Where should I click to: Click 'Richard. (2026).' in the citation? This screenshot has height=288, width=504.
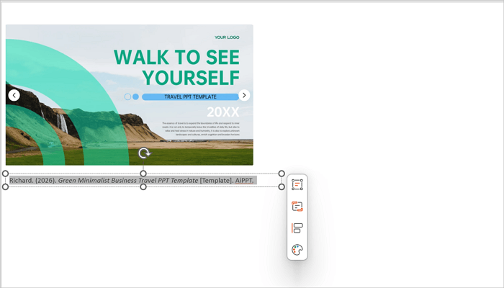pyautogui.click(x=33, y=181)
